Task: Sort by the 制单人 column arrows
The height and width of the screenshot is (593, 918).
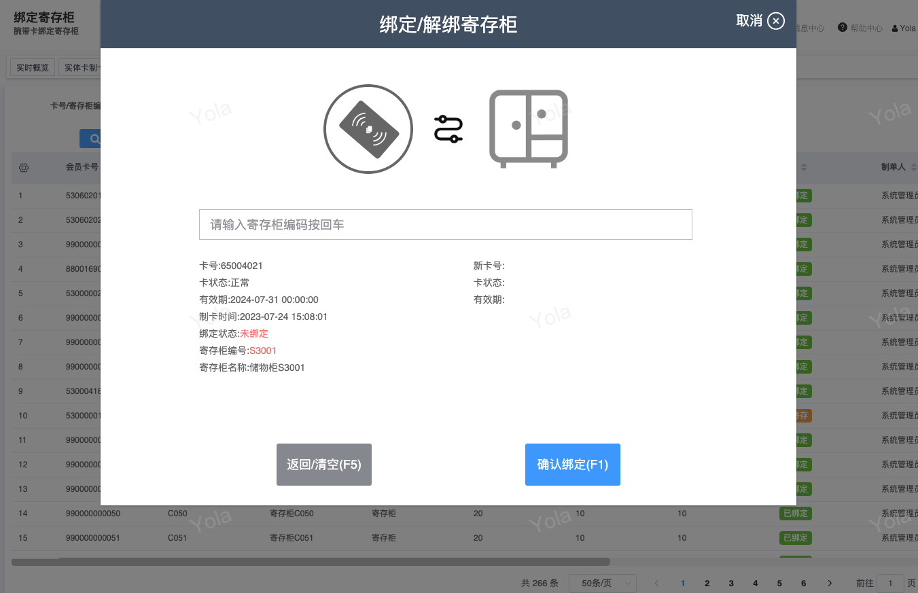Action: 913,167
